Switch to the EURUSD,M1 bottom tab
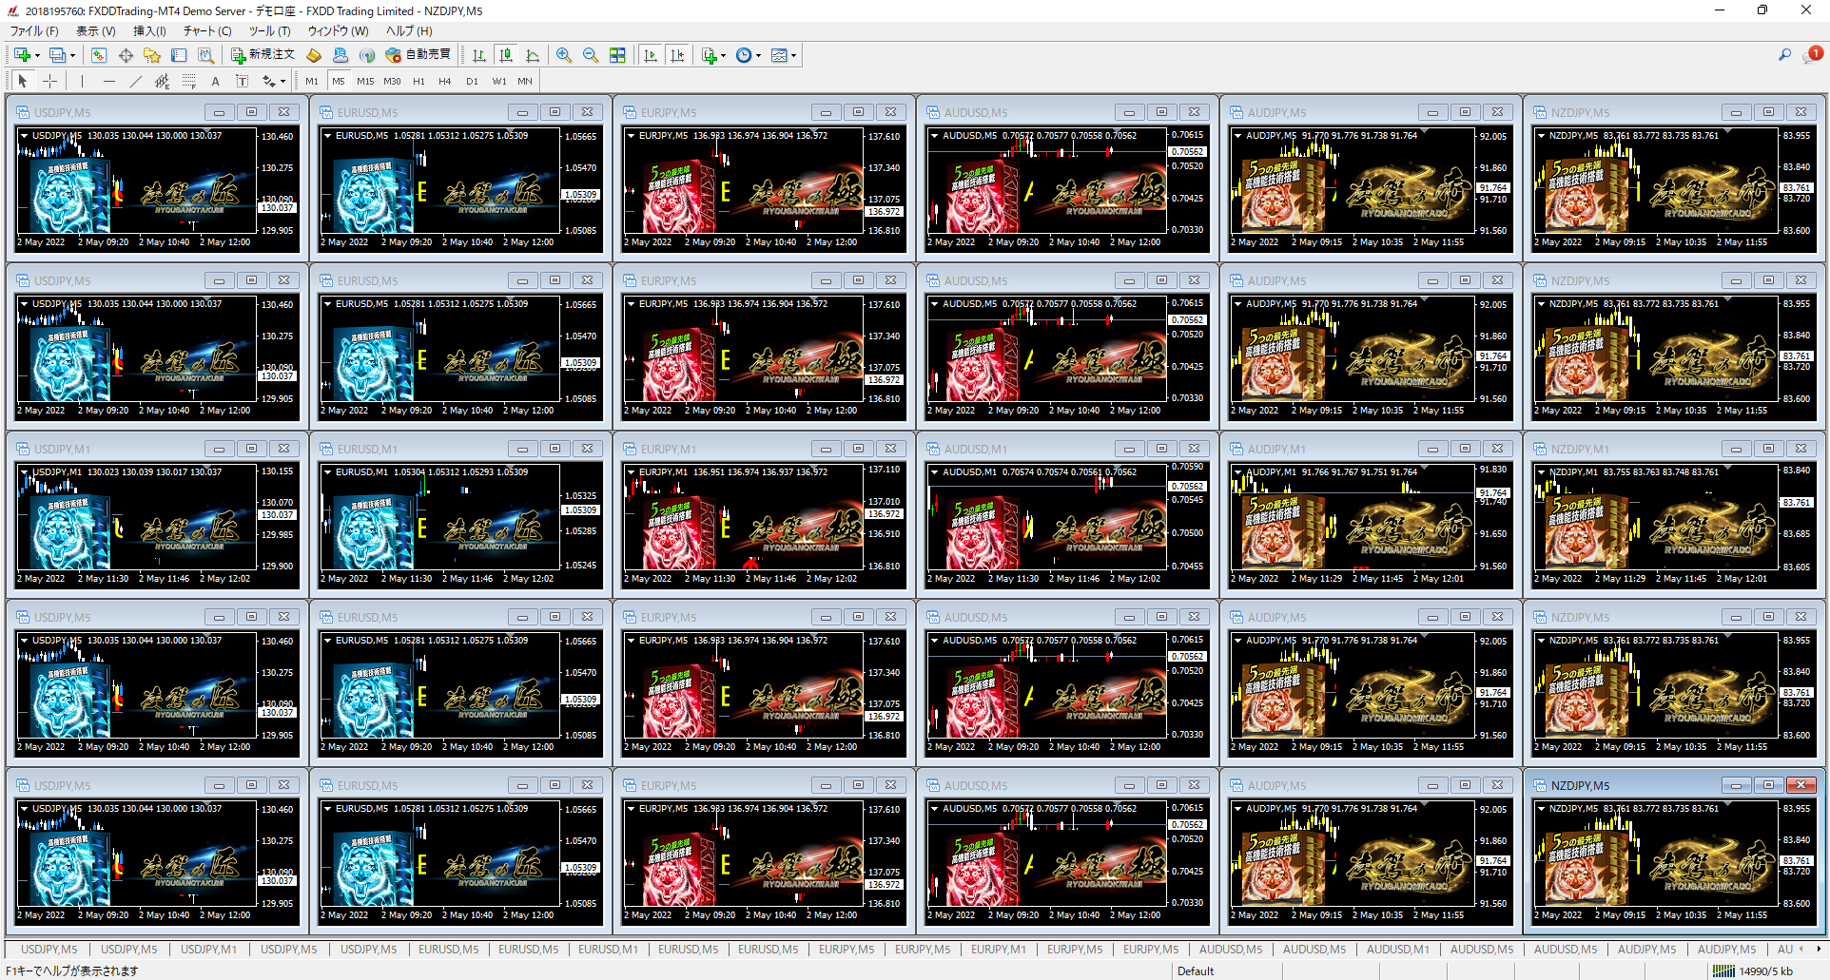Viewport: 1830px width, 980px height. click(609, 949)
